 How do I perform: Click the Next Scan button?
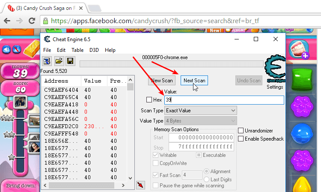(194, 81)
